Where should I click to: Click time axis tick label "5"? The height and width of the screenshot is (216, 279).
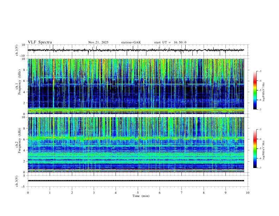[x=138, y=193]
